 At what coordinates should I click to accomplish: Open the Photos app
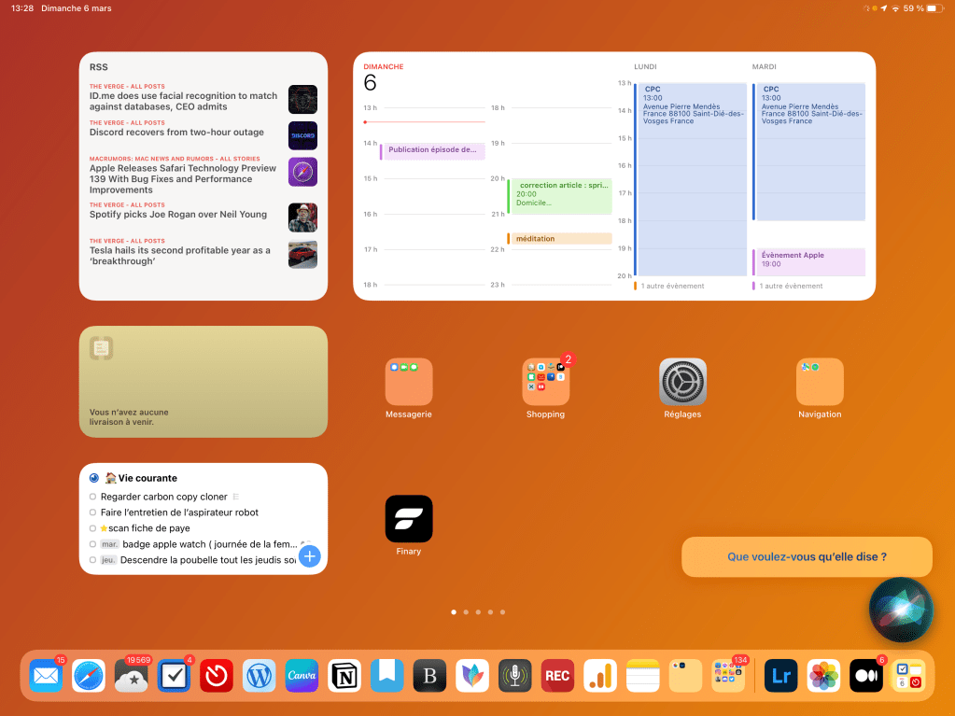[823, 675]
